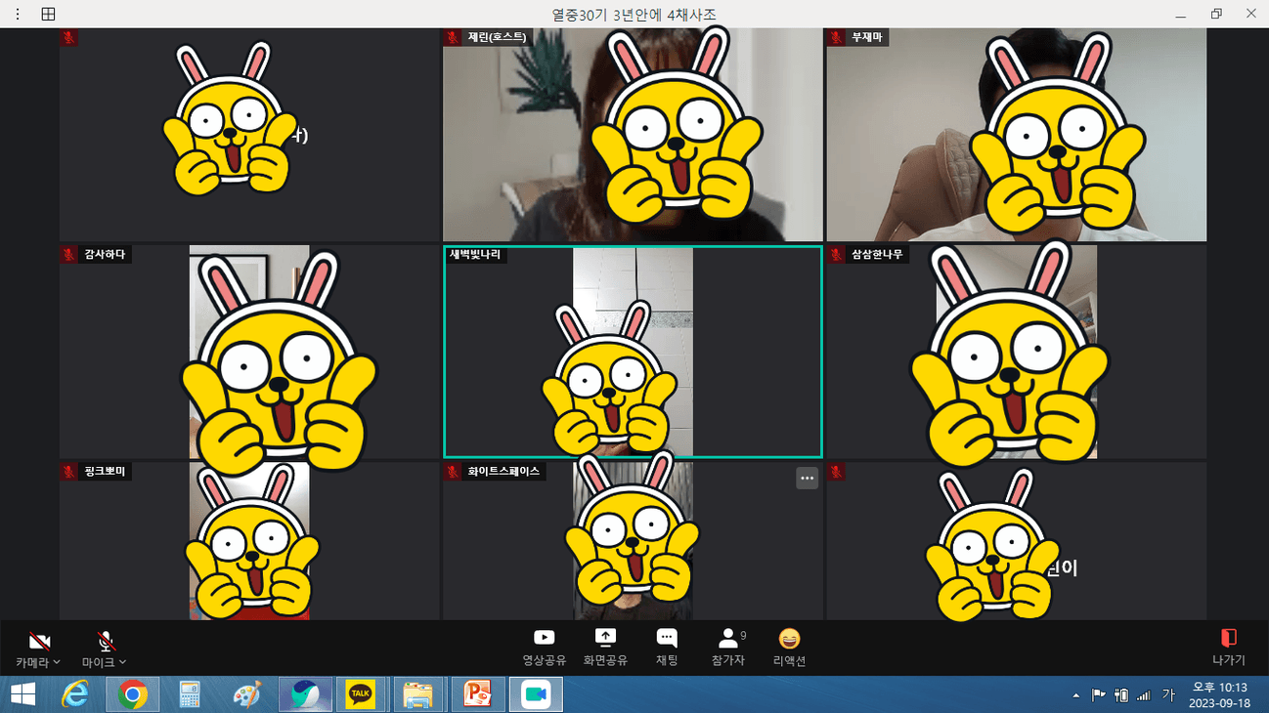1269x713 pixels.
Task: Select the 새벽빛나리 highlighted video tile
Action: [633, 352]
